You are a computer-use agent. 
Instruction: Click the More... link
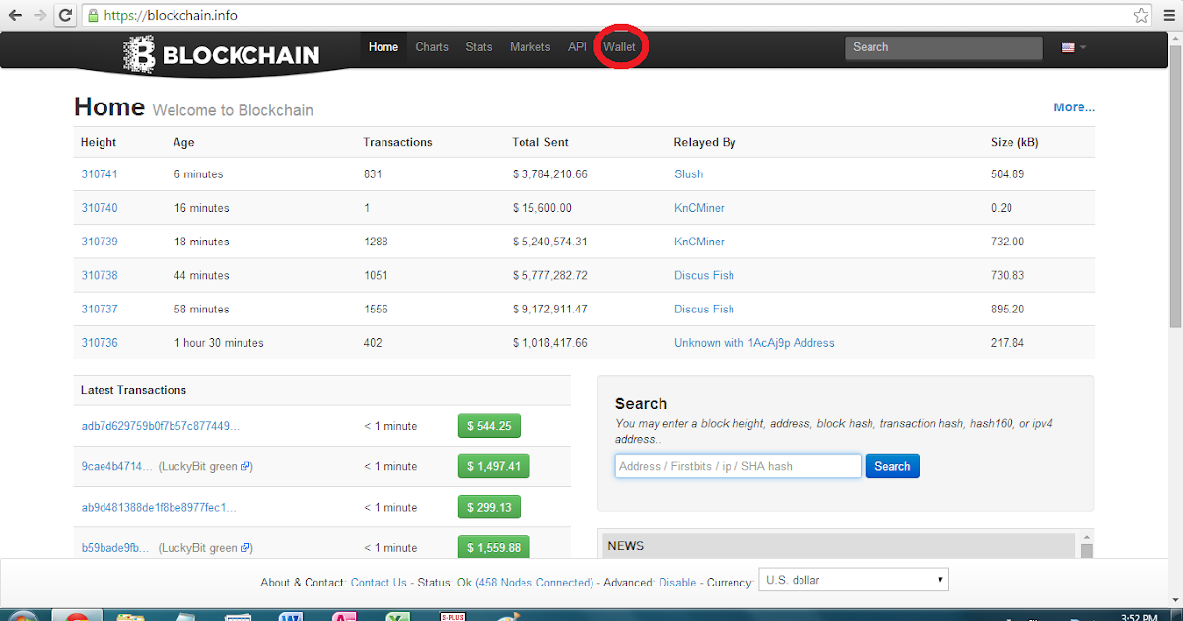click(x=1074, y=107)
